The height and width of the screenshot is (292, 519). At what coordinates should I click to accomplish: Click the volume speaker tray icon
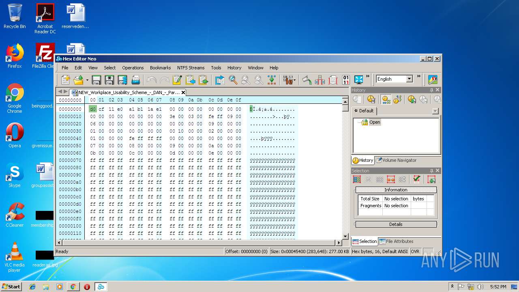[x=480, y=287]
